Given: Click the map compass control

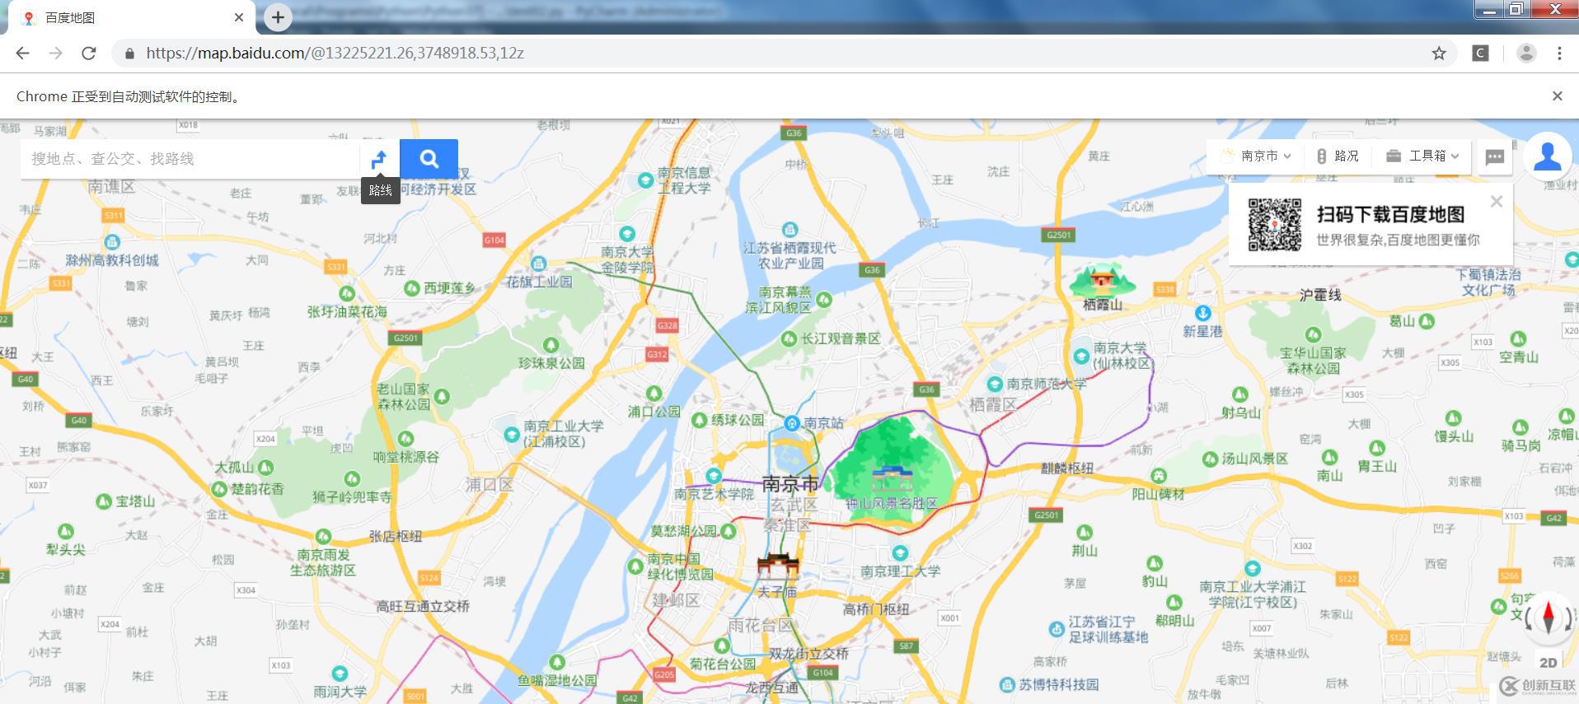Looking at the screenshot, I should [1548, 617].
